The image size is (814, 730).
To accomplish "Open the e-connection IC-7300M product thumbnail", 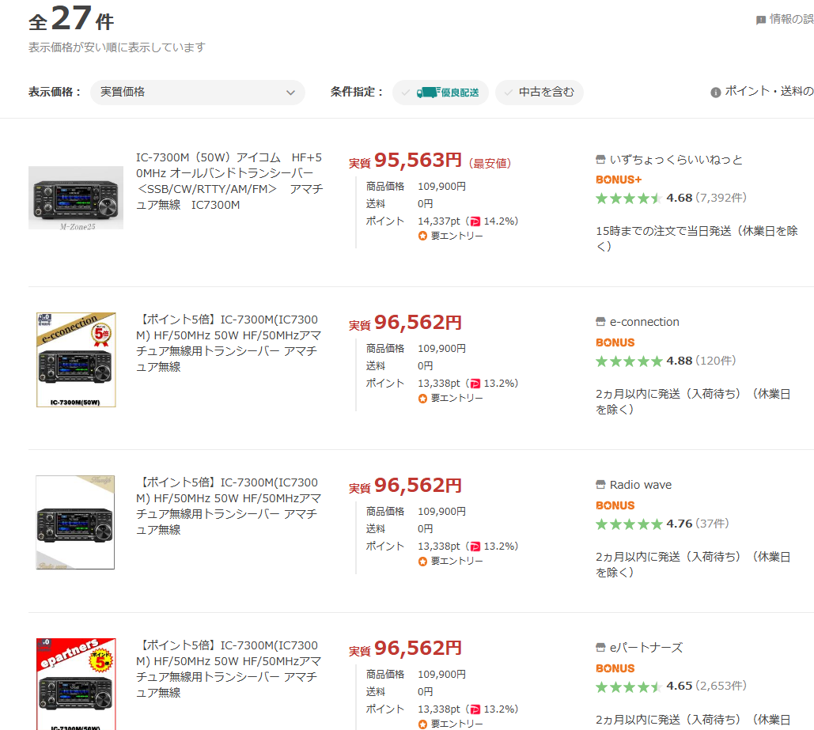I will 76,360.
